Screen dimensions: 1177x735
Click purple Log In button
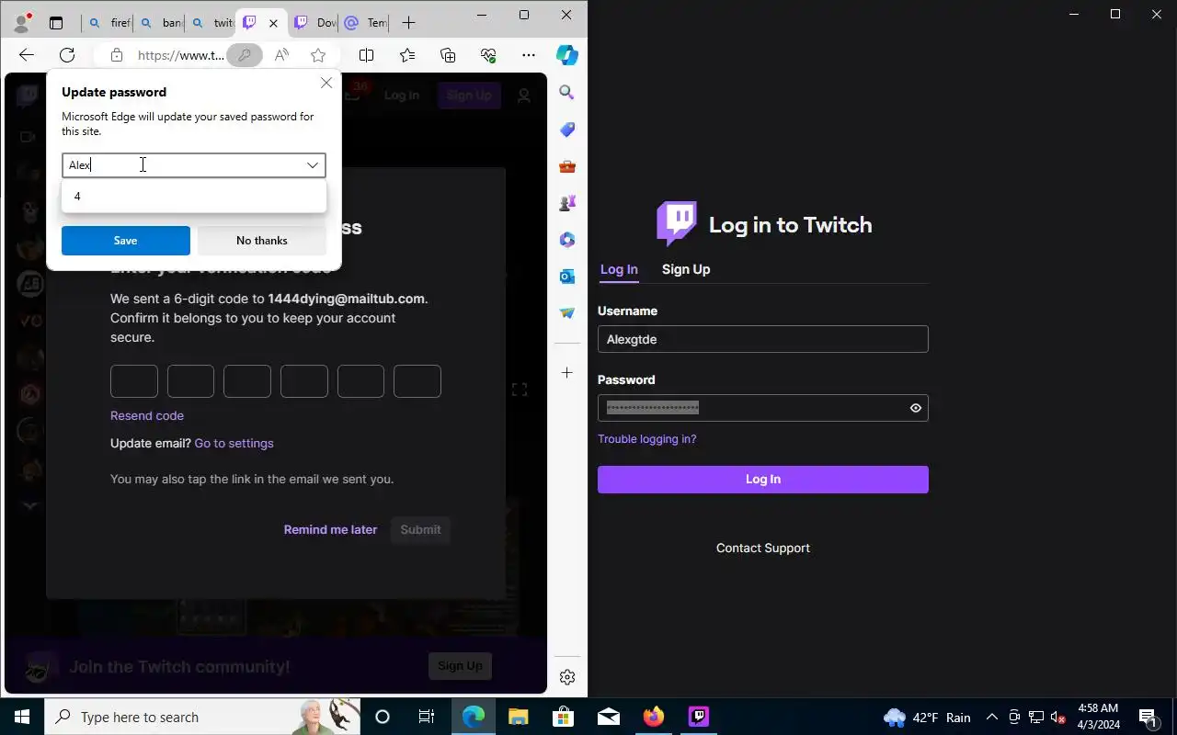pos(763,480)
